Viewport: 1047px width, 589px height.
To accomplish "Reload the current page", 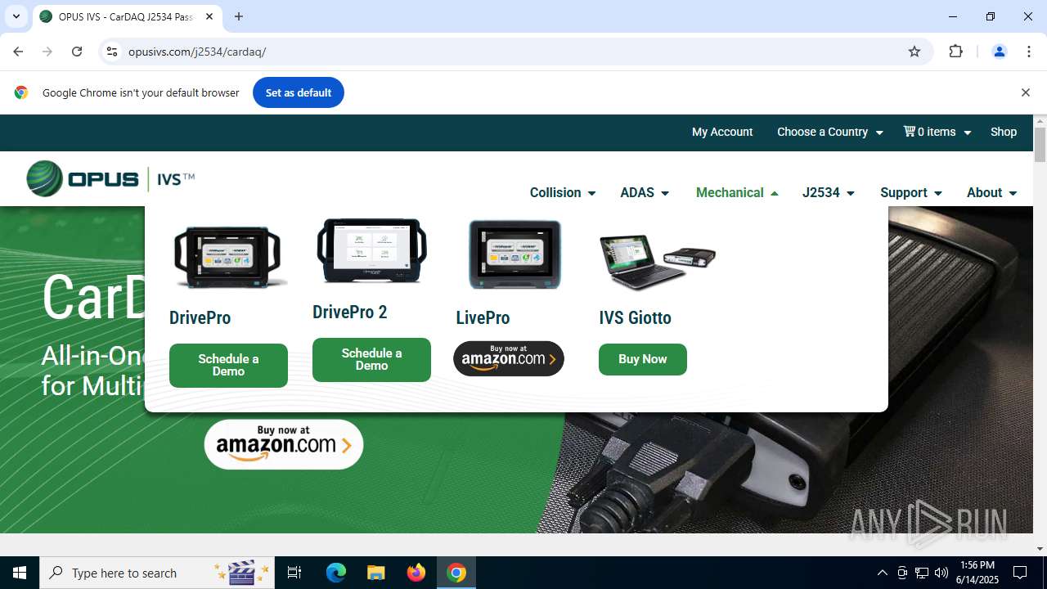I will tap(77, 52).
